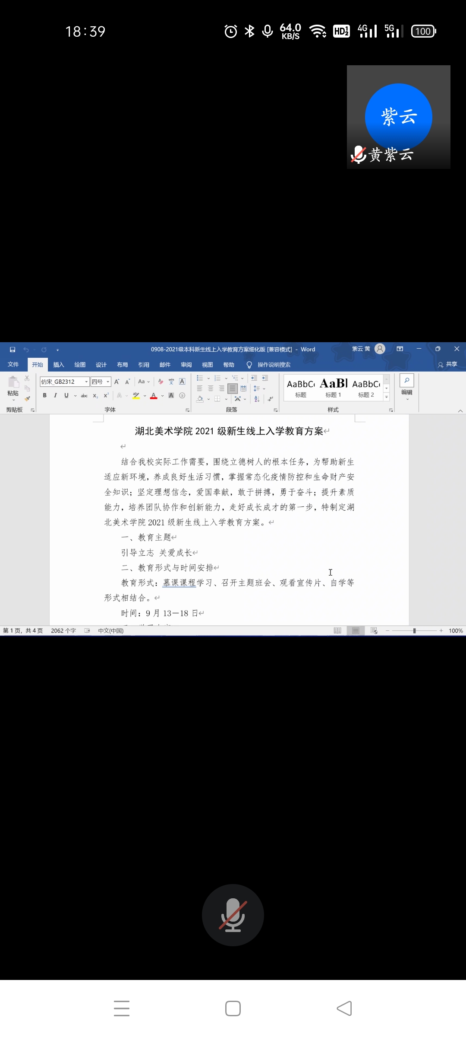Click the 共享 share button
Screen dimensions: 466x1037
pyautogui.click(x=447, y=364)
